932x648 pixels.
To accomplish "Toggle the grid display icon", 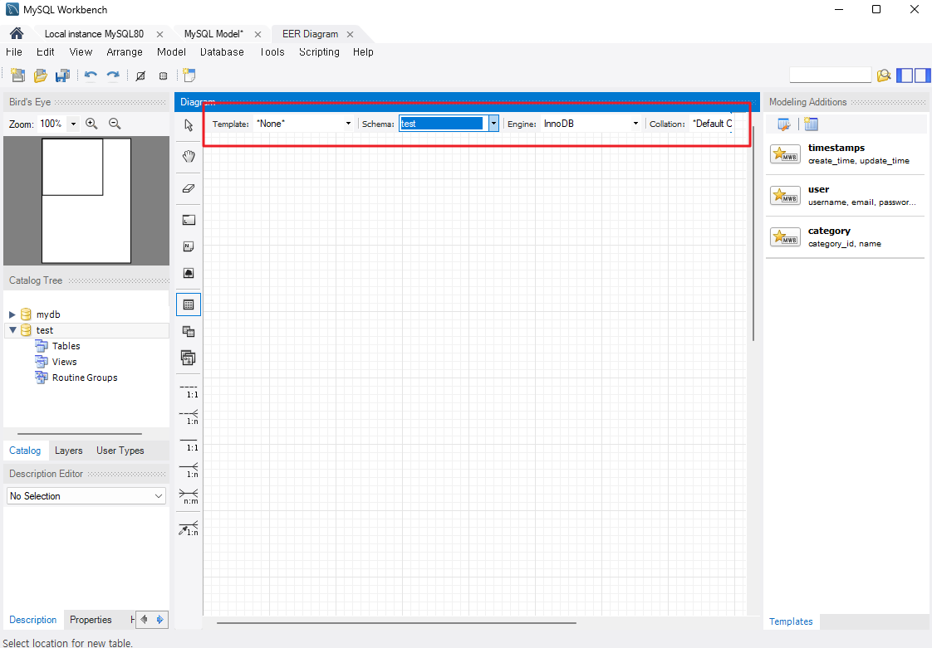I will (x=163, y=76).
